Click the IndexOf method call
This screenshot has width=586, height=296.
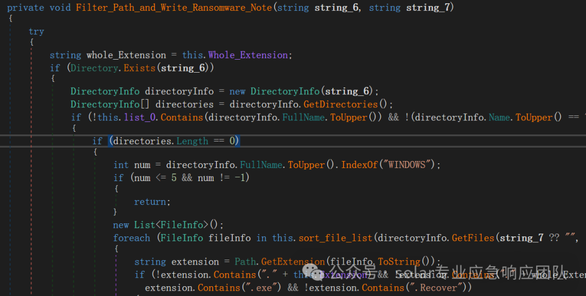[x=359, y=165]
